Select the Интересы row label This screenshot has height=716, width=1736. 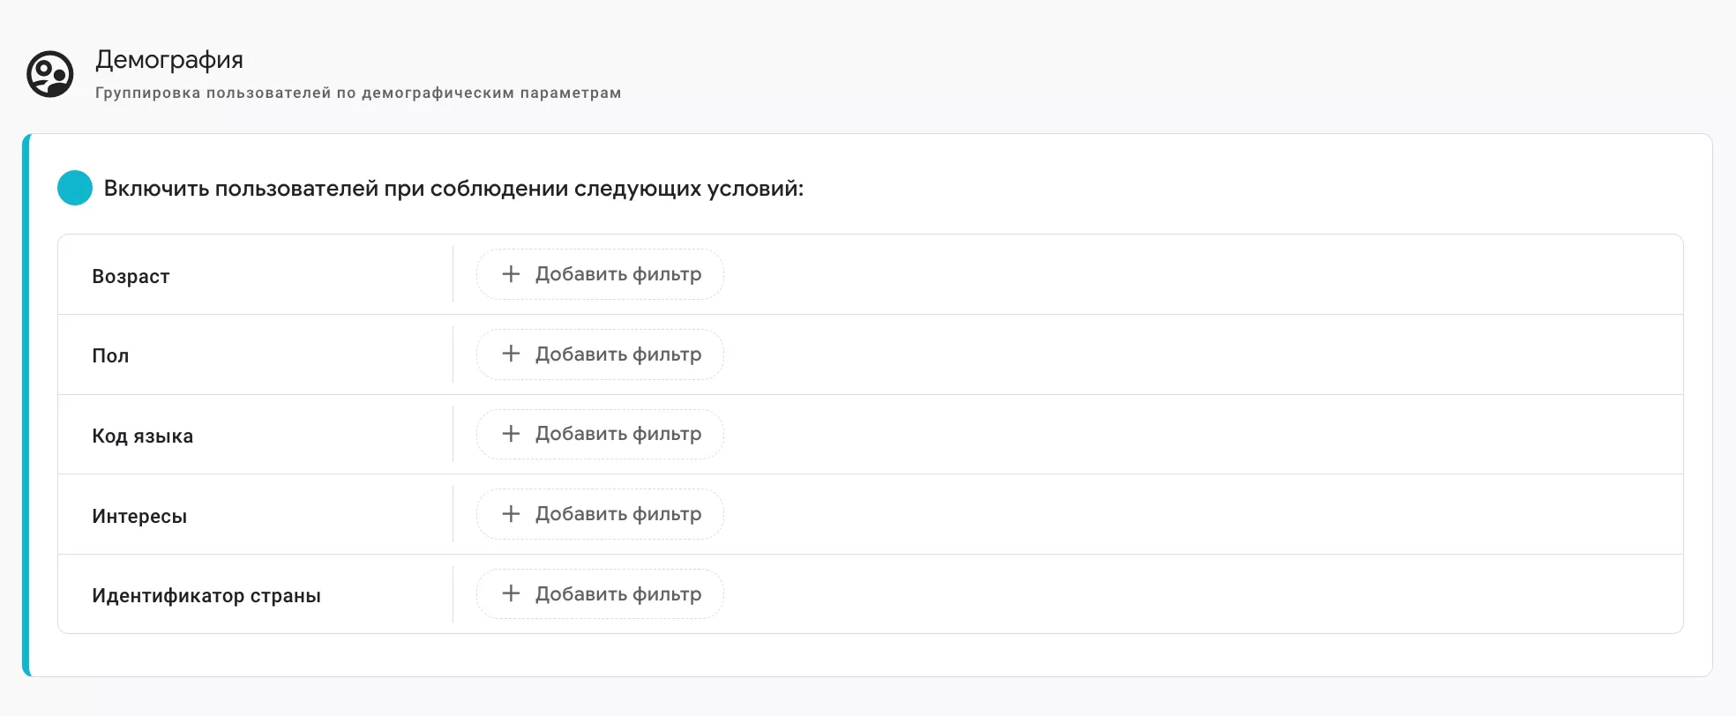click(139, 515)
